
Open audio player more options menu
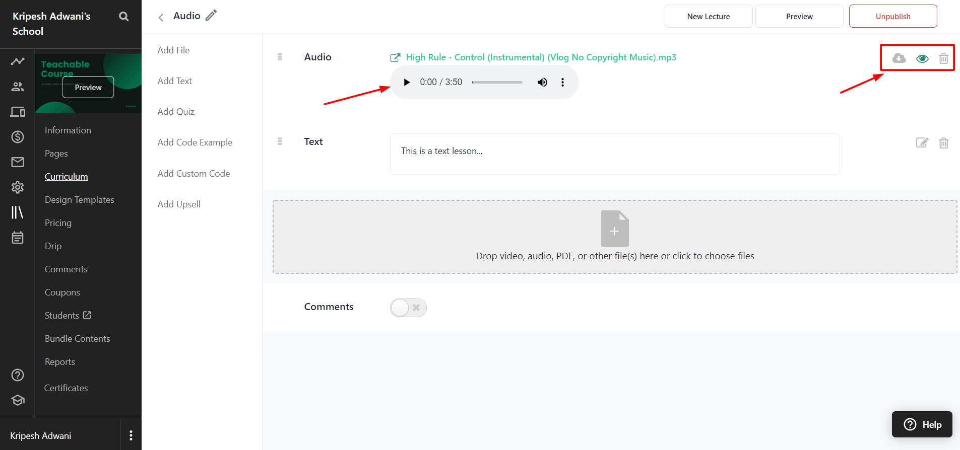pyautogui.click(x=562, y=82)
